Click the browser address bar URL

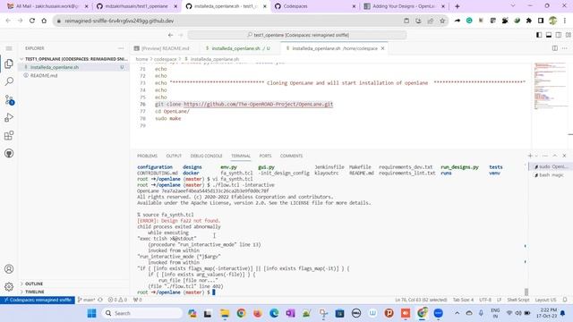119,21
